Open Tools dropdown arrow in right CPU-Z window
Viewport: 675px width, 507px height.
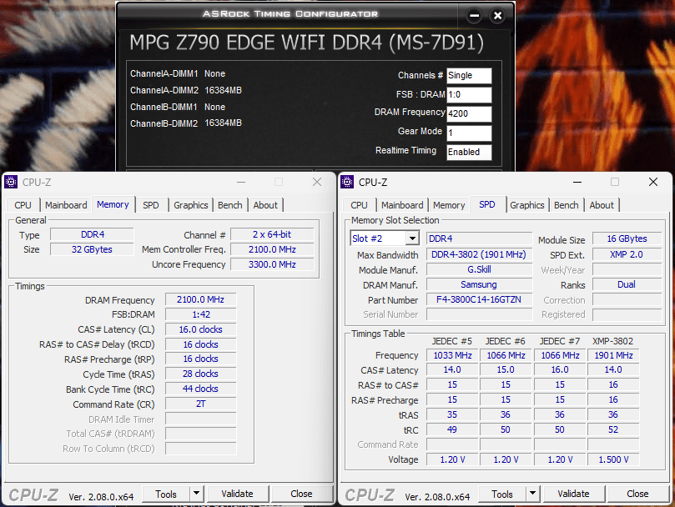click(x=532, y=493)
